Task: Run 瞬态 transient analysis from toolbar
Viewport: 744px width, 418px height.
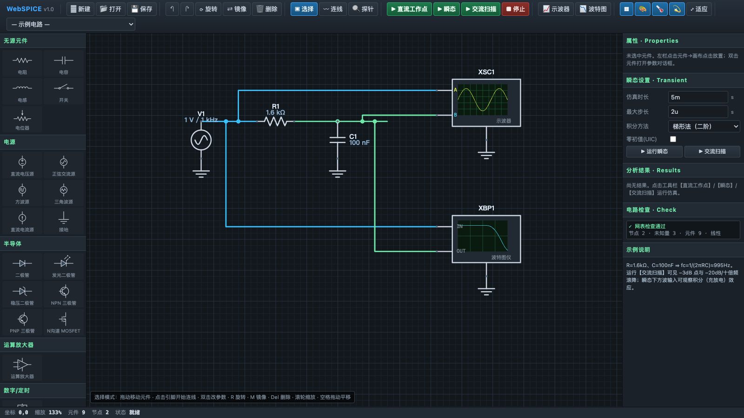Action: 446,9
